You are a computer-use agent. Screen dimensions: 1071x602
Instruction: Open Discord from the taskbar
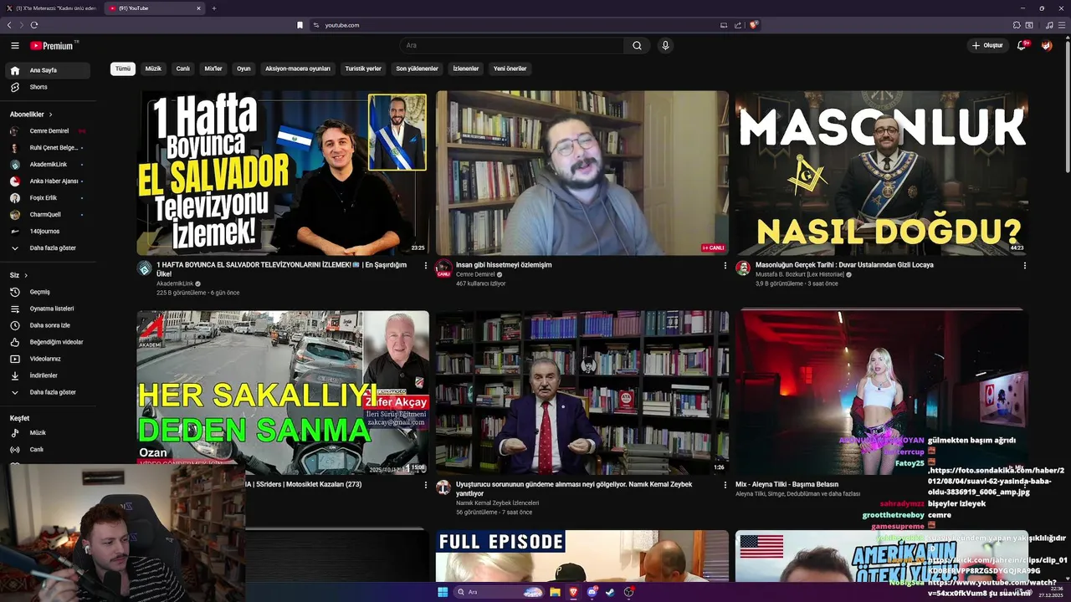[592, 592]
